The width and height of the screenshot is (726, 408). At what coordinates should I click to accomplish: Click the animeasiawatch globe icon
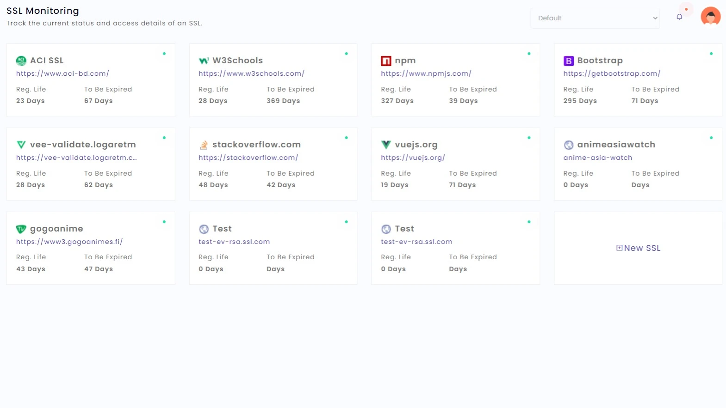tap(569, 145)
